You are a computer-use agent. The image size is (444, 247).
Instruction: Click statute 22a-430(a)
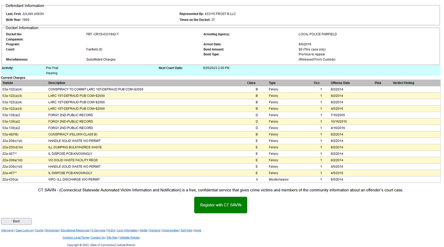[x=10, y=180]
